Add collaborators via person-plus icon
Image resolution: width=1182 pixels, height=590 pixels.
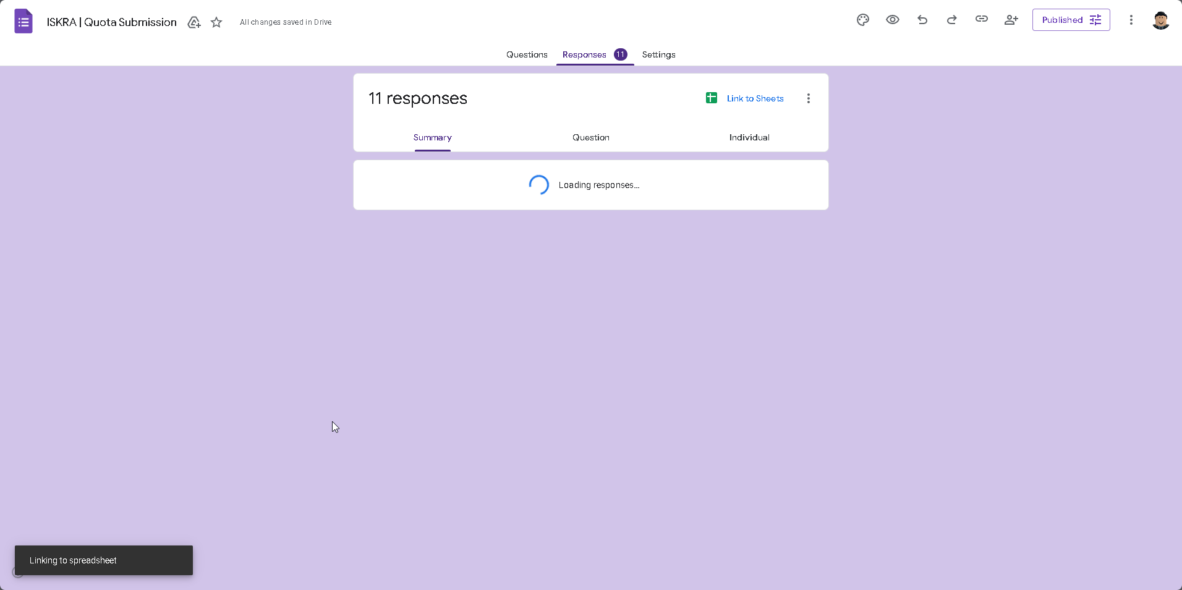[x=1011, y=20]
